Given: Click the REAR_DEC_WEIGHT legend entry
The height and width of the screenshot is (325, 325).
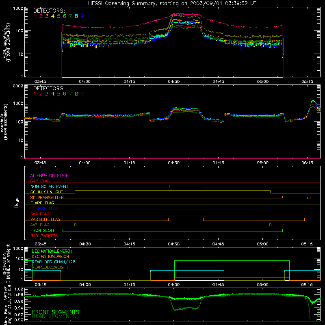Looking at the screenshot, I should point(50,267).
